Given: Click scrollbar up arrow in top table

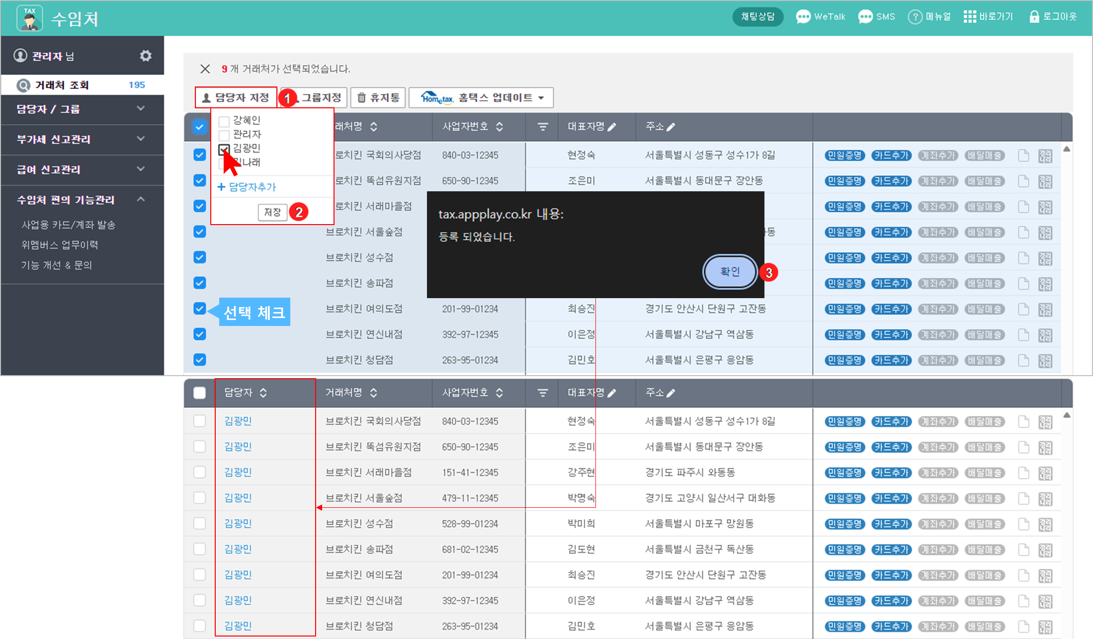Looking at the screenshot, I should coord(1066,149).
